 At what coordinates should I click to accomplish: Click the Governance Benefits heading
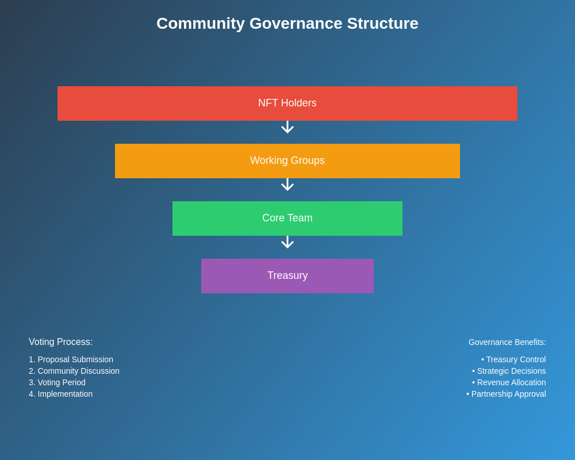507,342
